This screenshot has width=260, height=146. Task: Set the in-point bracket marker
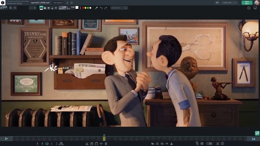[52, 144]
